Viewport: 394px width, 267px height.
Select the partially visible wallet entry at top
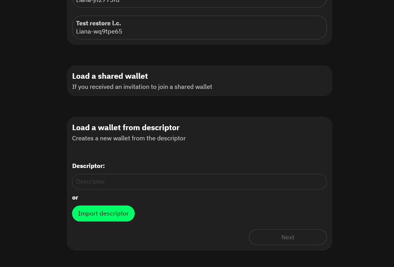[199, 3]
